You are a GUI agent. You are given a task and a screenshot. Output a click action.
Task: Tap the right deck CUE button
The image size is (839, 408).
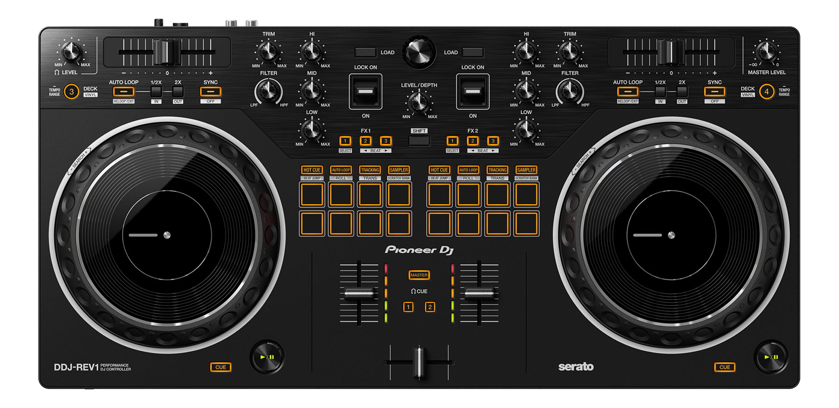[x=725, y=367]
